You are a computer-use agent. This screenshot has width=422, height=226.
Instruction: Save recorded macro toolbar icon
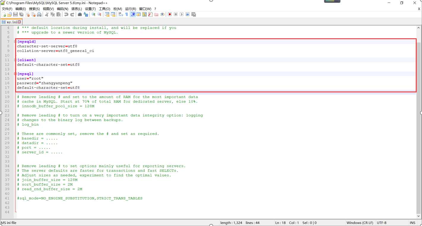click(194, 14)
